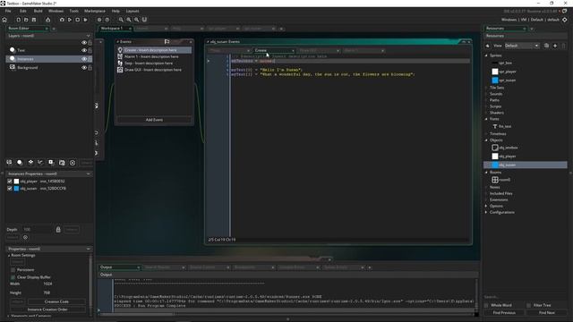Screen dimensions: 573x322
Task: Collapse the Layers - room0 panel chevron
Action: [x=88, y=36]
